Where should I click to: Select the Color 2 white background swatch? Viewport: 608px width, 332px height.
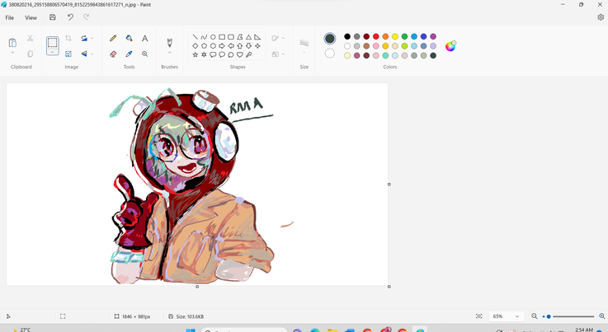pos(330,53)
